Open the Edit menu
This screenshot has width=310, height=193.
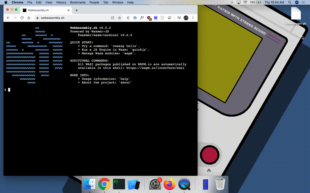click(x=39, y=2)
